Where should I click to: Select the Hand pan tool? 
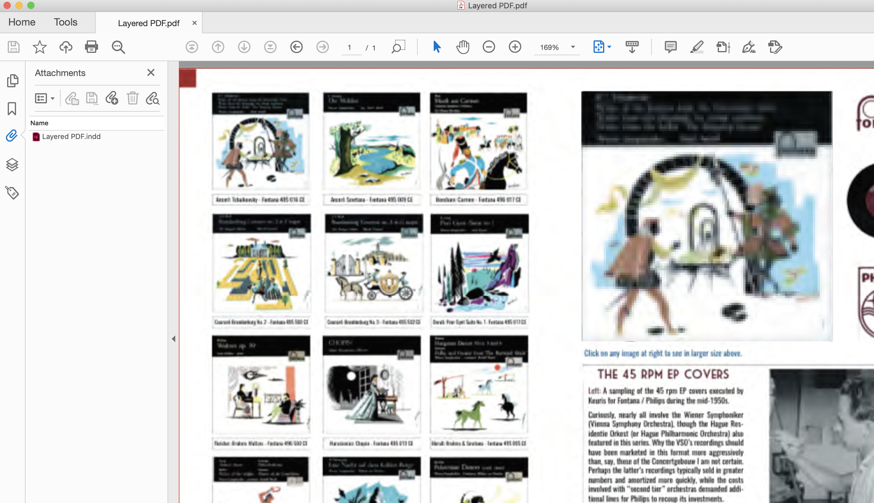click(x=463, y=47)
